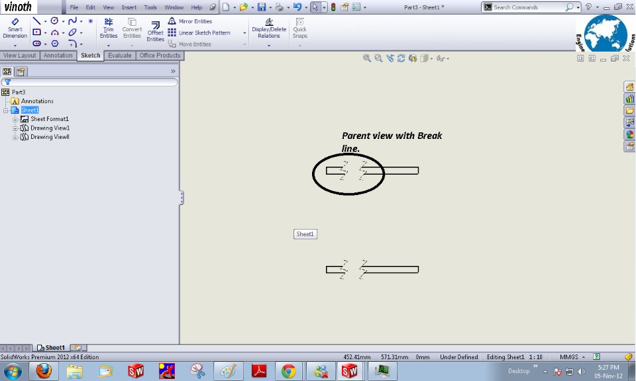Click the Options icon in top toolbar

[x=356, y=7]
